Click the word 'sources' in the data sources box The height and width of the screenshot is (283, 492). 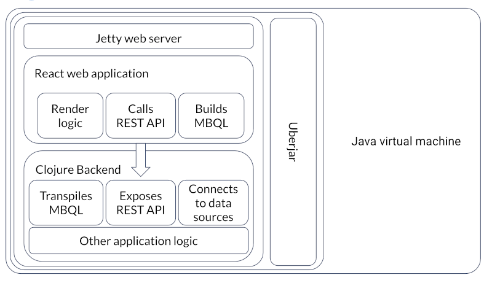(x=213, y=216)
